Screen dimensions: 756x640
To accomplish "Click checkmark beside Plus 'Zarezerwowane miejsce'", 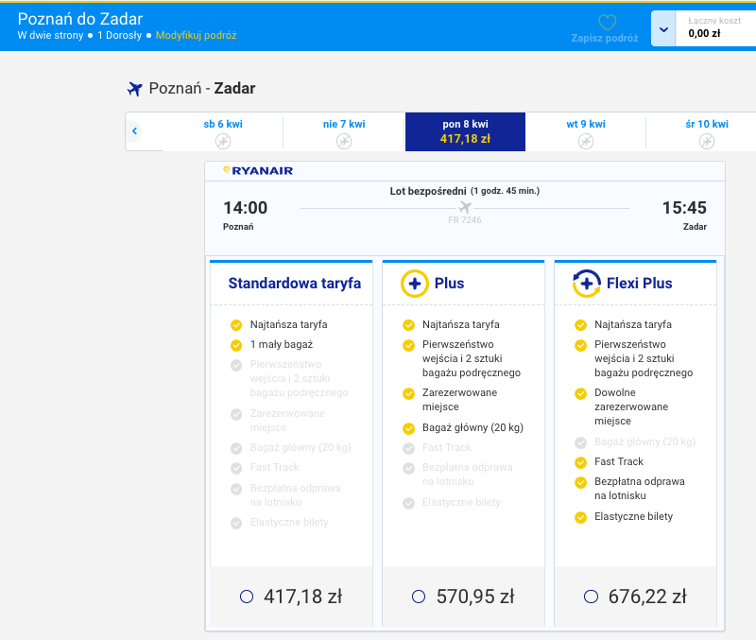I will tap(408, 393).
